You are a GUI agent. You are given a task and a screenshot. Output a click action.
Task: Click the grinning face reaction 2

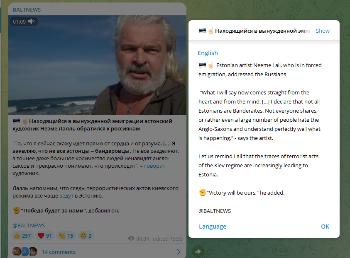tap(86, 236)
